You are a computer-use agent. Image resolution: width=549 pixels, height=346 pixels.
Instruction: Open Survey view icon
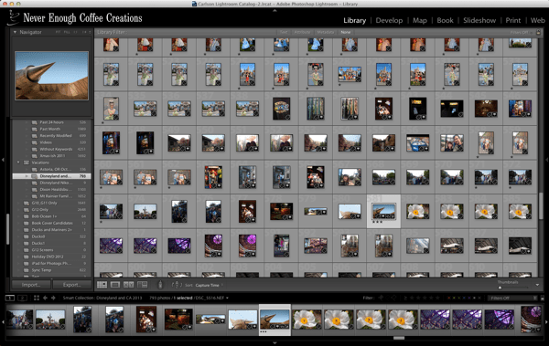(x=142, y=285)
